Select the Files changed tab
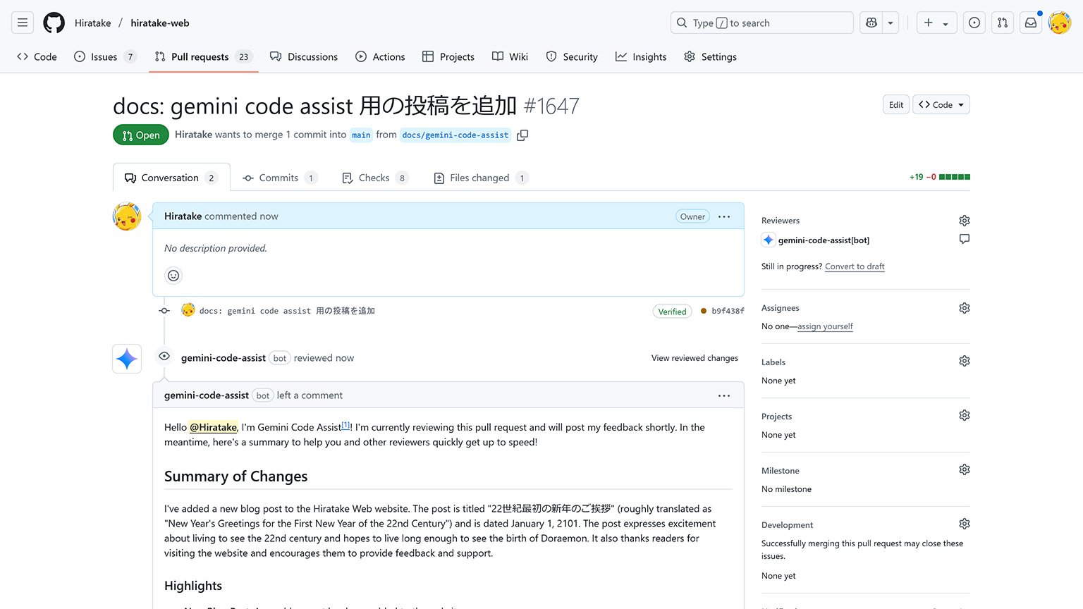Image resolution: width=1083 pixels, height=609 pixels. (x=481, y=178)
